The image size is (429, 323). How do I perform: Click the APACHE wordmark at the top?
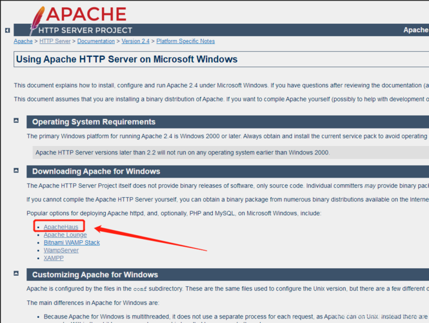pos(86,14)
